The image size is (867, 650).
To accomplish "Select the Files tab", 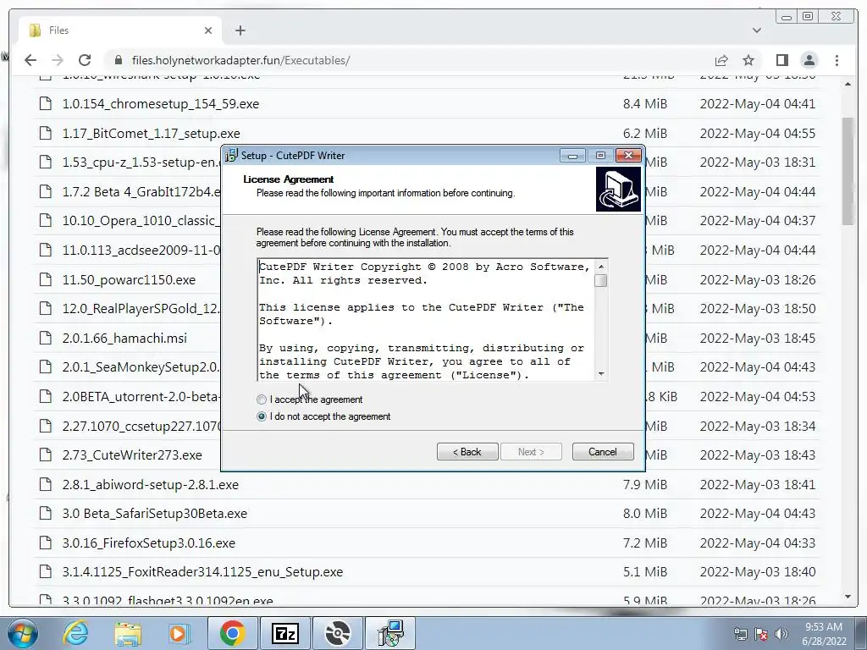I will 120,30.
